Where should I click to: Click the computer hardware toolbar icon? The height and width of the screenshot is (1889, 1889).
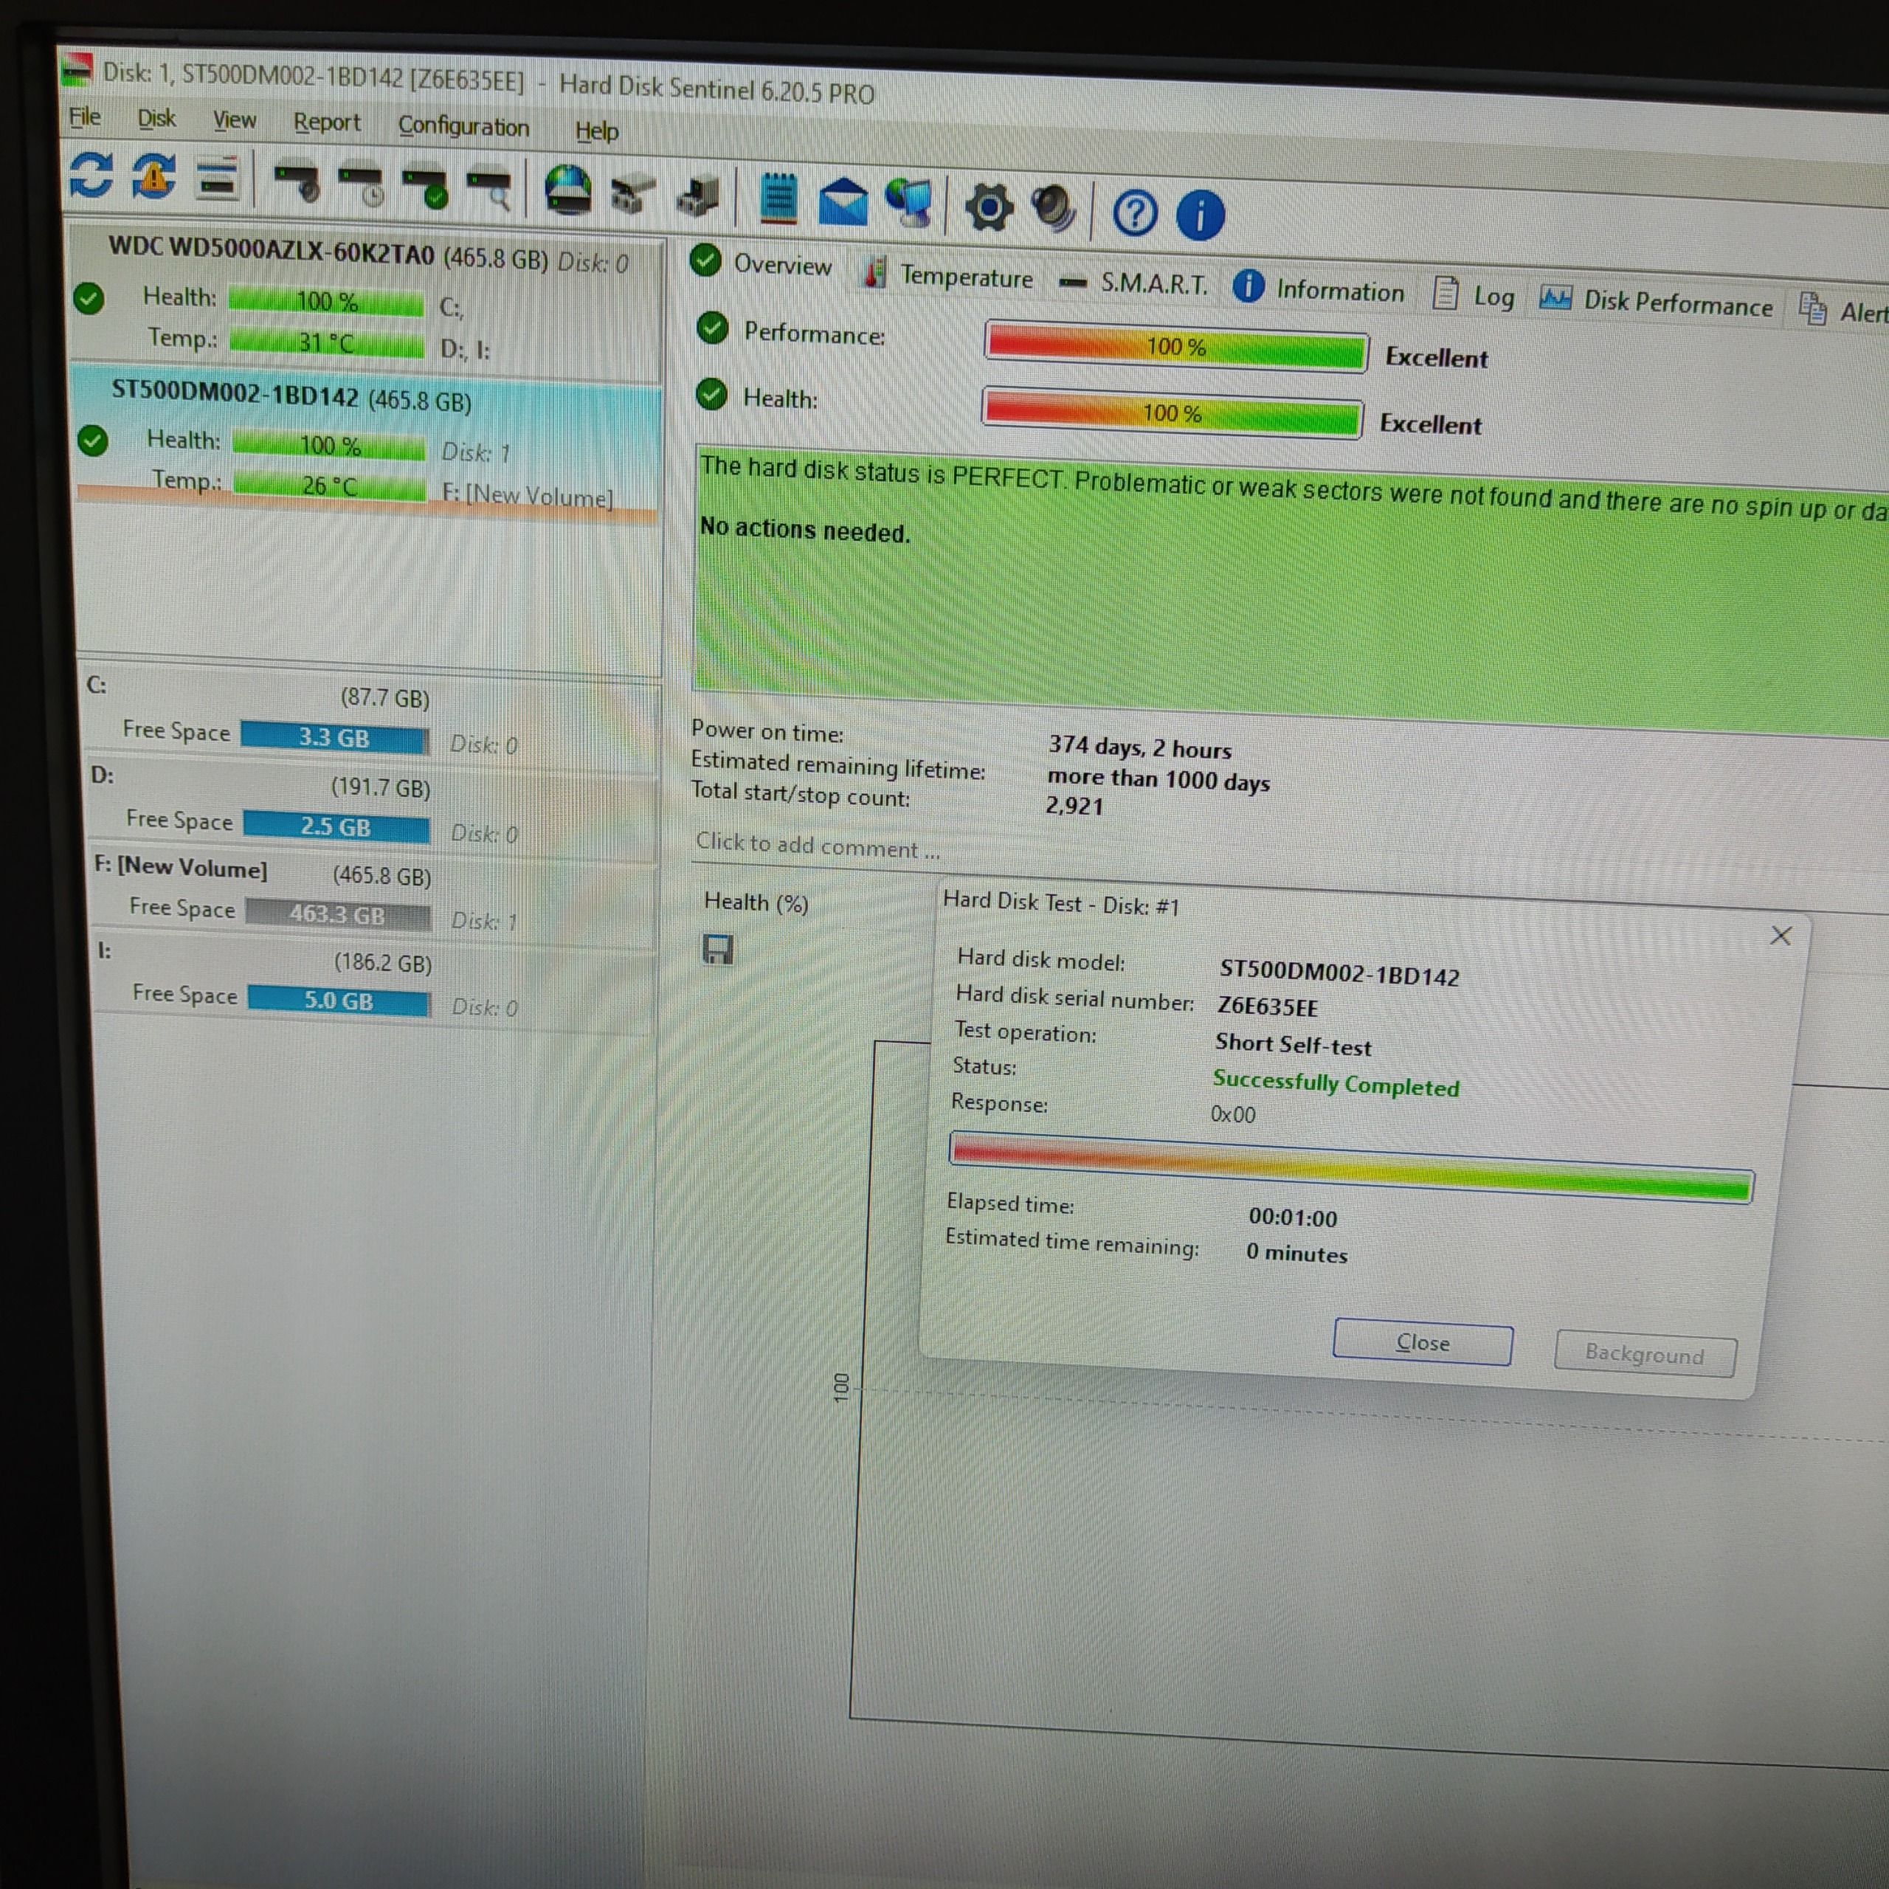click(698, 195)
